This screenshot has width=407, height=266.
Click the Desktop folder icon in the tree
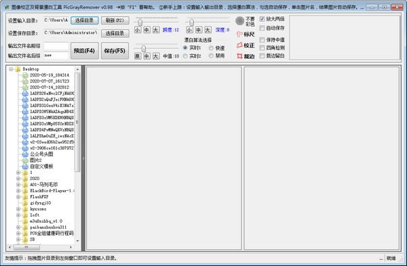(18, 69)
